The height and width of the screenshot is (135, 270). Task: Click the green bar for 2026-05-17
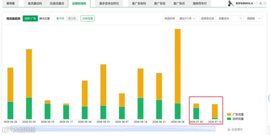[66, 112]
